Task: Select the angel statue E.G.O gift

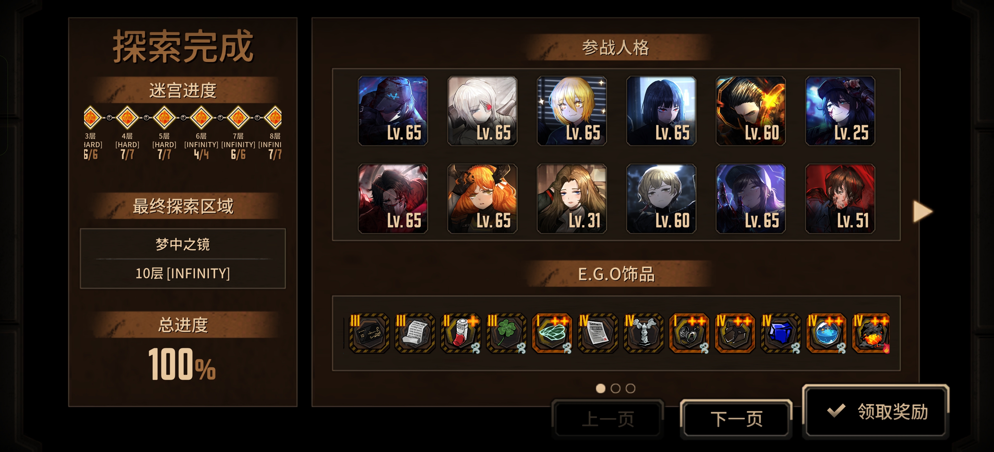Action: click(643, 333)
